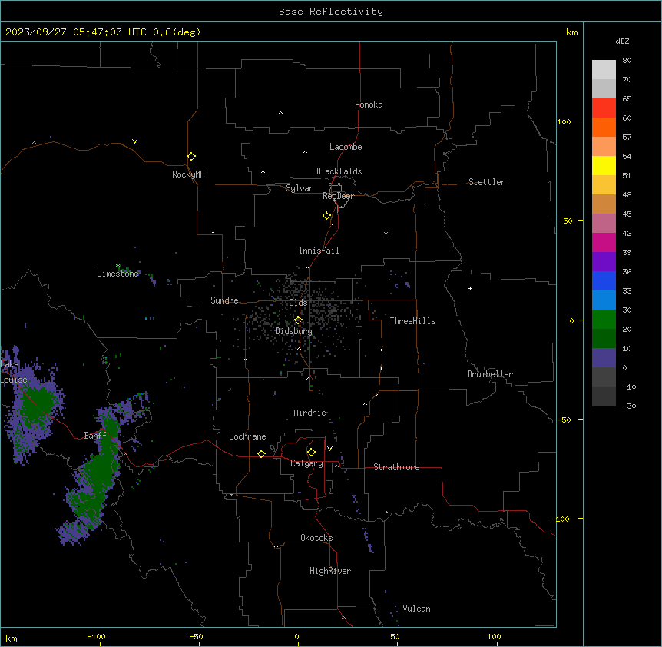Click the Strathmore town label
This screenshot has width=662, height=647.
point(396,467)
